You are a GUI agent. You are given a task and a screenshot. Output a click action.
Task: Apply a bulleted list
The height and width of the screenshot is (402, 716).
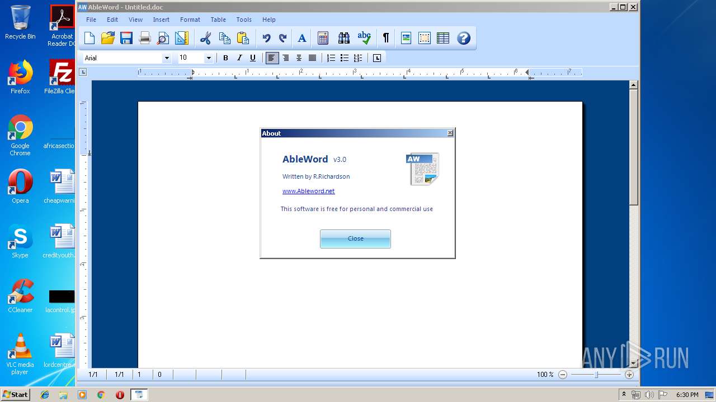click(x=345, y=58)
